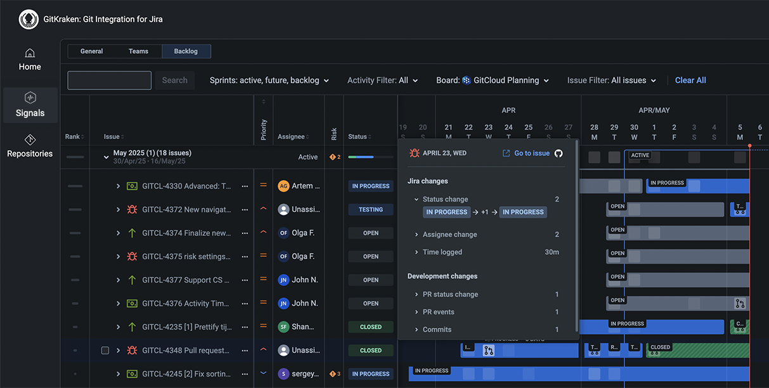The width and height of the screenshot is (769, 388).
Task: Click sergey's avatar on GITCL-4245
Action: pos(283,373)
